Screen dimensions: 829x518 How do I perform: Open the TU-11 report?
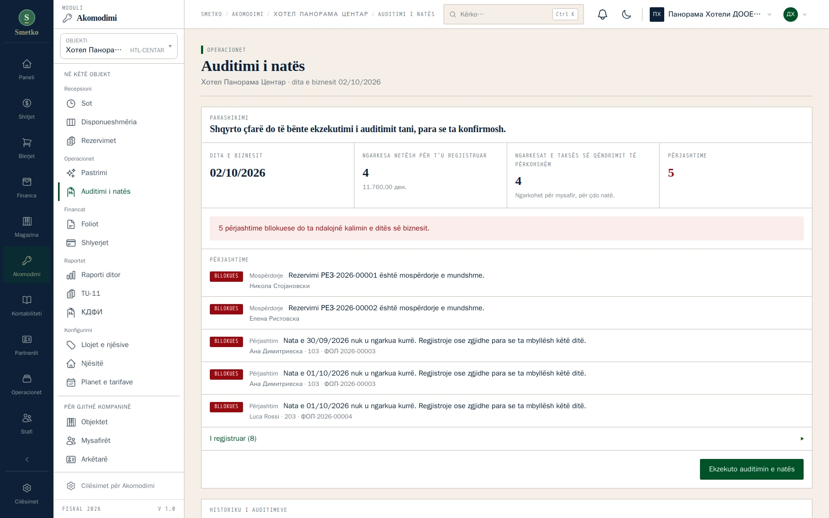pyautogui.click(x=119, y=294)
